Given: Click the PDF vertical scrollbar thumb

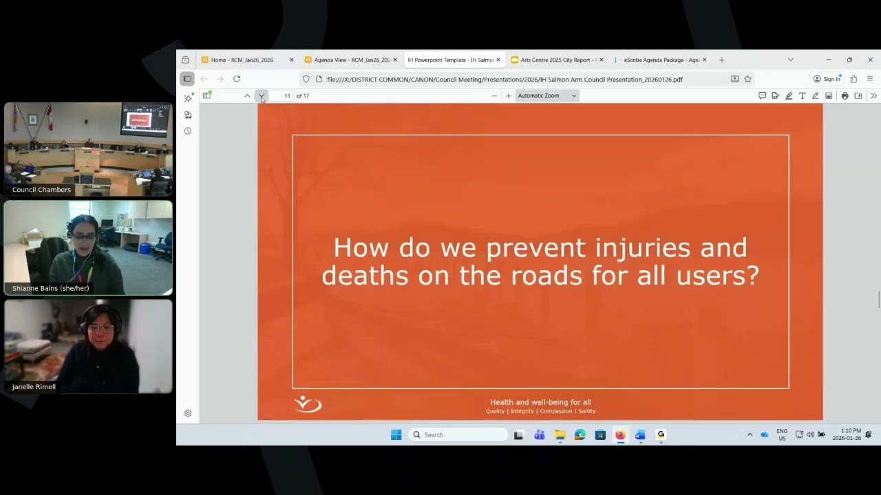Looking at the screenshot, I should [878, 300].
